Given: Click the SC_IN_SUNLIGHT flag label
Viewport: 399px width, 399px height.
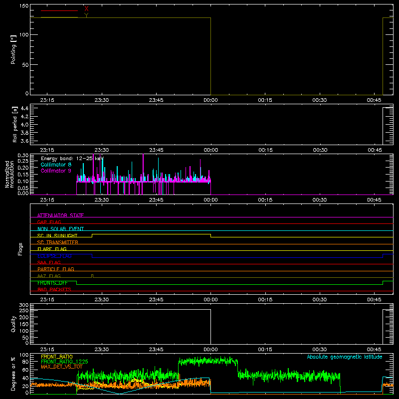Looking at the screenshot, I should click(x=57, y=235).
